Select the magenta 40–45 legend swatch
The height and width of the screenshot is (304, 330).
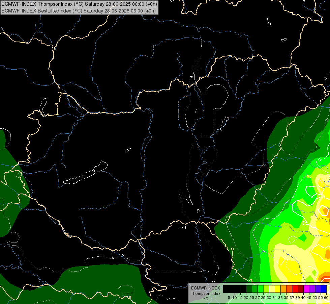pyautogui.click(x=306, y=289)
